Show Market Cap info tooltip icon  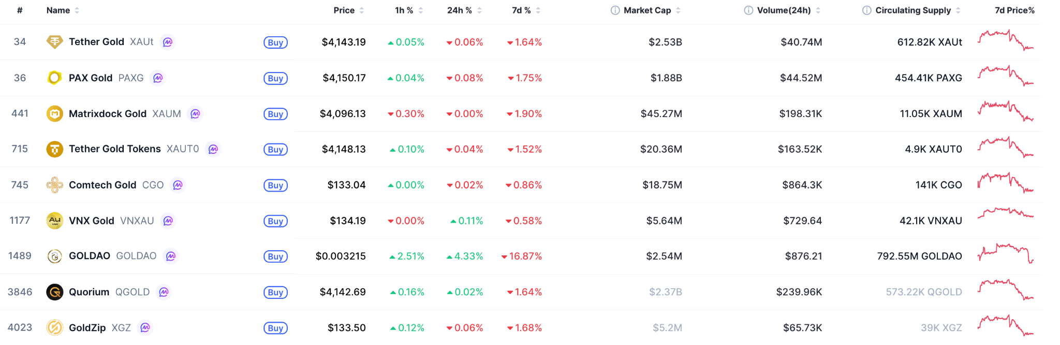coord(615,10)
